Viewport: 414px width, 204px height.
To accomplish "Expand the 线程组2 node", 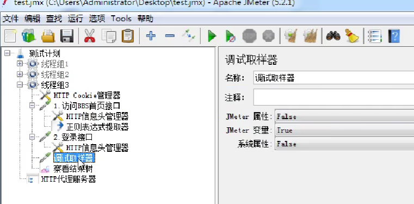I will (20, 75).
